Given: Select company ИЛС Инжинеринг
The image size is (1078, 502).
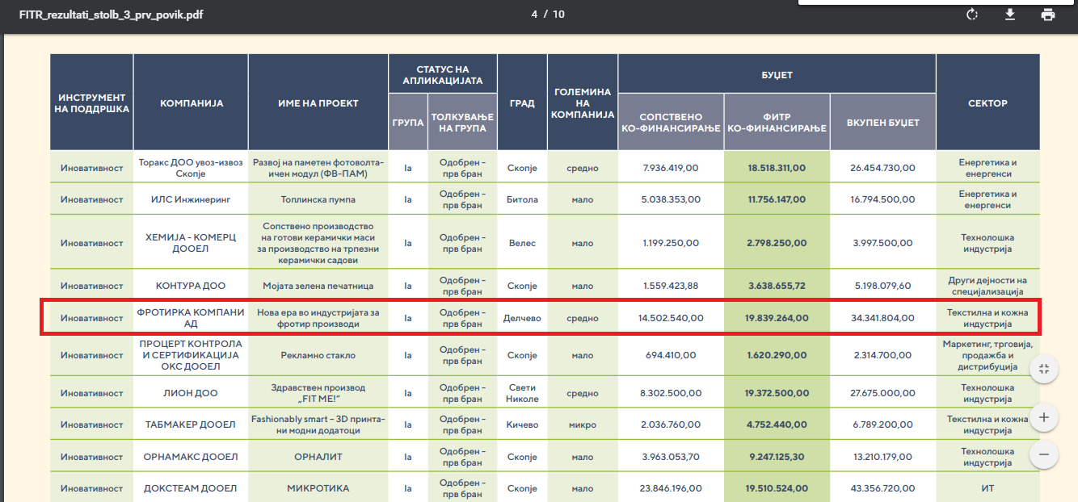Looking at the screenshot, I should 192,199.
